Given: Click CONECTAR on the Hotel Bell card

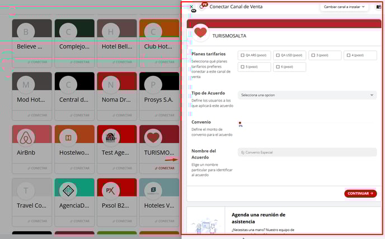Looking at the screenshot, I should click(x=123, y=62).
